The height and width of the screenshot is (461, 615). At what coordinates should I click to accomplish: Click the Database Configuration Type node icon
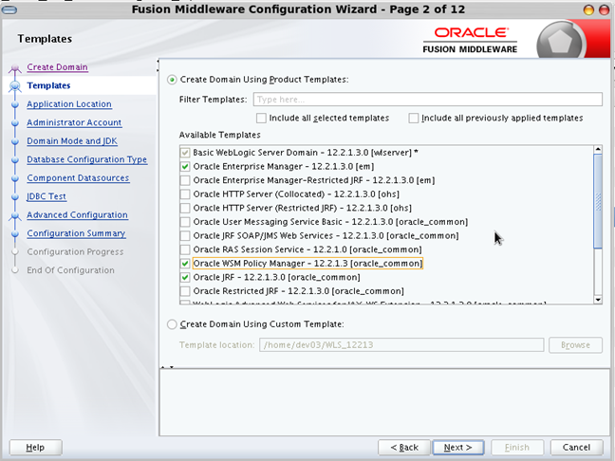coord(15,160)
